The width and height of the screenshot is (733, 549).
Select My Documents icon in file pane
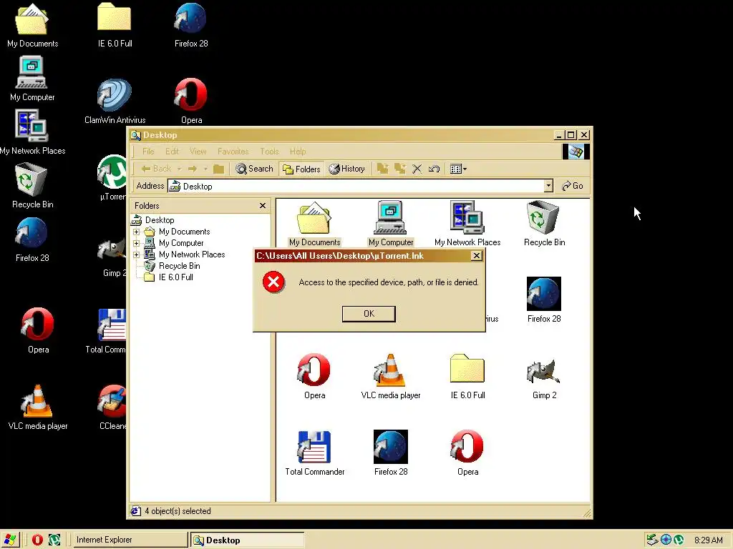[314, 224]
